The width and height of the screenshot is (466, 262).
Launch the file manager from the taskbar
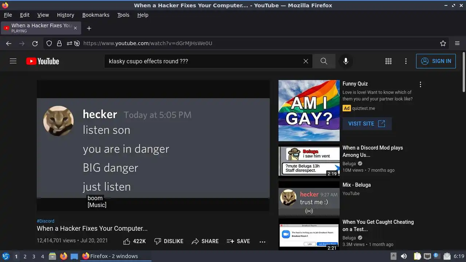click(x=52, y=256)
